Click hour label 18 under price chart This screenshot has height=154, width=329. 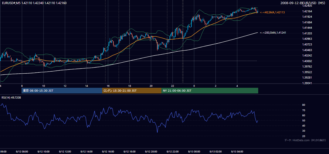pyautogui.click(x=129, y=86)
